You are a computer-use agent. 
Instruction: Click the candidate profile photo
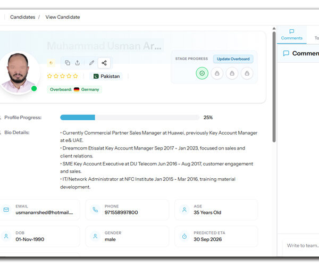tap(19, 72)
